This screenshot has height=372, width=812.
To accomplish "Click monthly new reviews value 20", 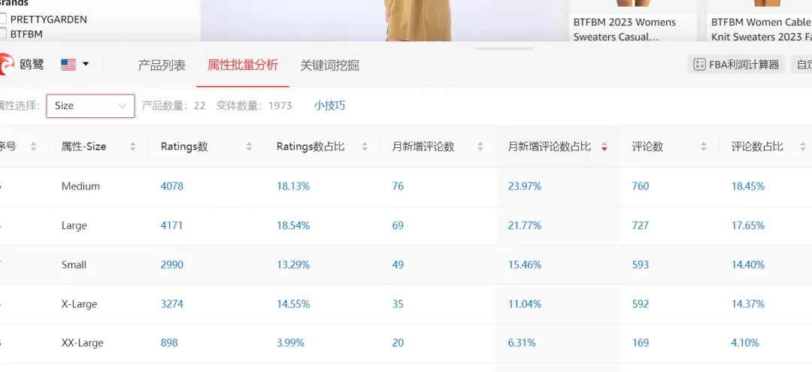I will pos(398,343).
